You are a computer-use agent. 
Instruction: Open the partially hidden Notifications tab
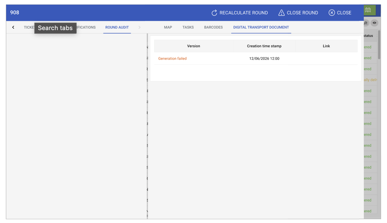pyautogui.click(x=86, y=27)
